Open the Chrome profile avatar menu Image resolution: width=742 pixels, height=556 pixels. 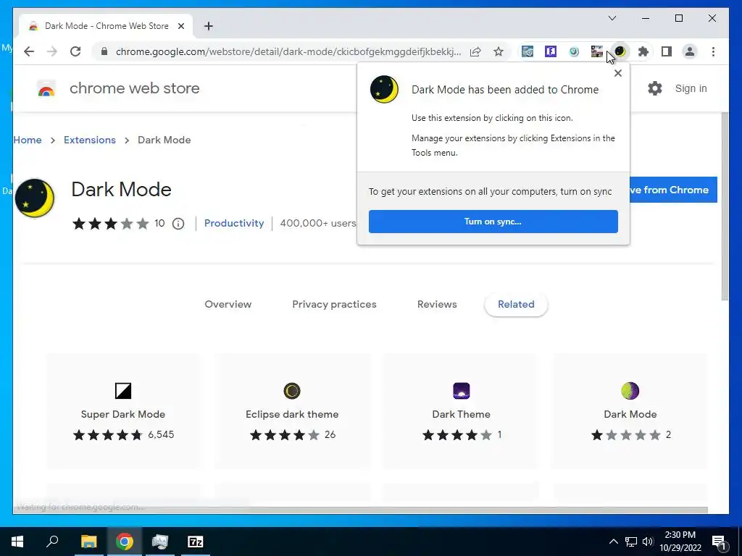click(690, 51)
